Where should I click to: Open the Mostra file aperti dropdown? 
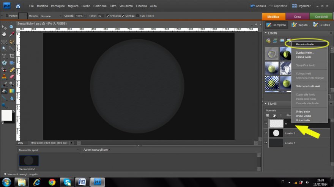47,150
